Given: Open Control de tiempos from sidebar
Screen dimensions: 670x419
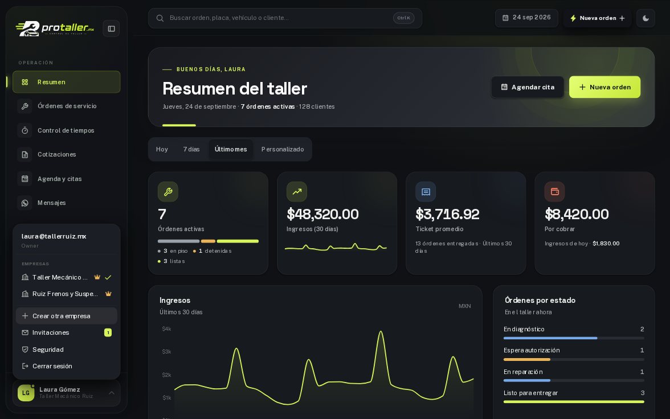Looking at the screenshot, I should [66, 130].
